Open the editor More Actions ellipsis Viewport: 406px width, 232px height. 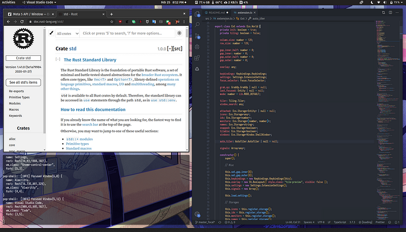point(397,12)
